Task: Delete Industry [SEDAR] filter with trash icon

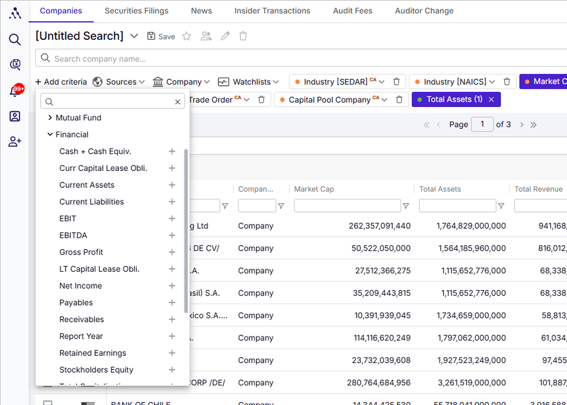Action: (396, 82)
